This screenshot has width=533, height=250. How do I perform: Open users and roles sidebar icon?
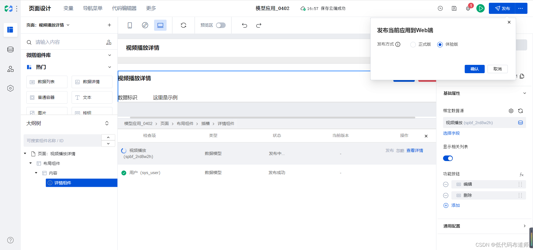(10, 69)
